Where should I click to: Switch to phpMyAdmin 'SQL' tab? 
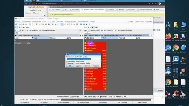65,10
